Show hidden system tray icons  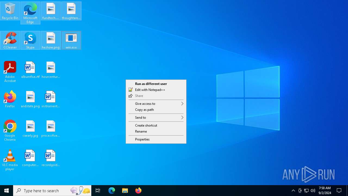(x=293, y=191)
